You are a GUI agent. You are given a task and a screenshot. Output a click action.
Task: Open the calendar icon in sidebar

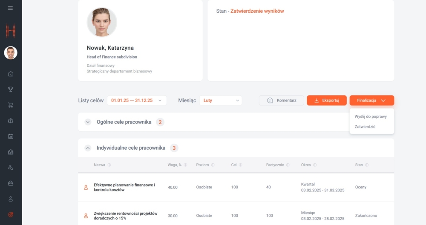(x=11, y=137)
